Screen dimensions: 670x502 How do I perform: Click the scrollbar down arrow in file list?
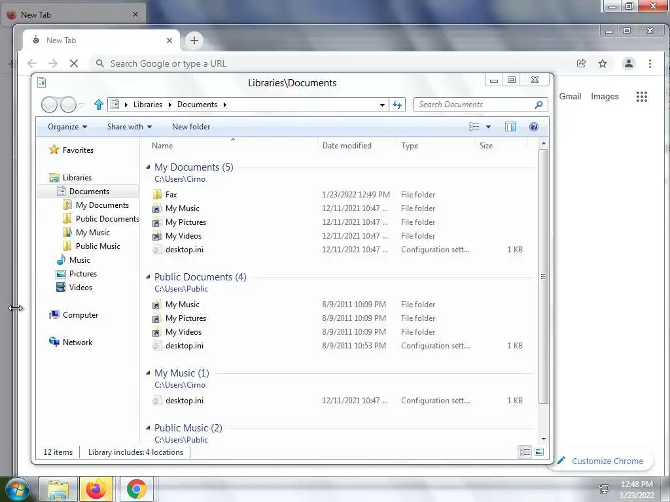[543, 439]
